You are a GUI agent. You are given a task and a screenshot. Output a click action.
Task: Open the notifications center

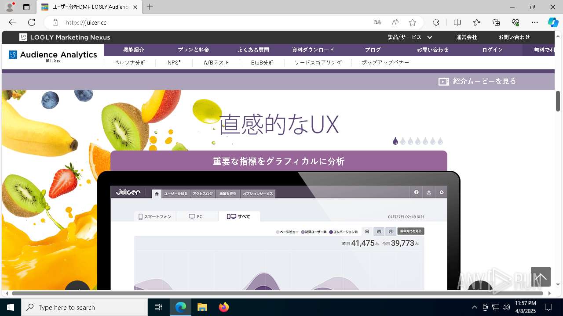pyautogui.click(x=548, y=307)
